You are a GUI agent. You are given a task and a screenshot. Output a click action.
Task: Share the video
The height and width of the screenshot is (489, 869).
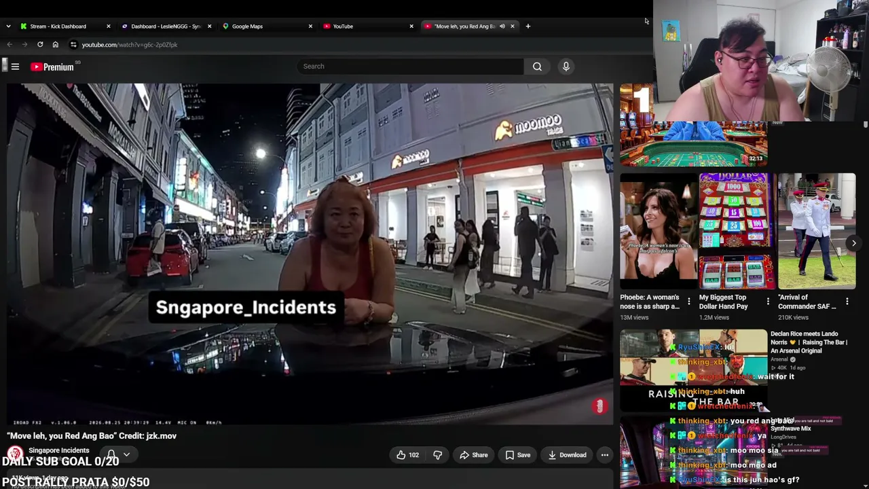coord(473,455)
